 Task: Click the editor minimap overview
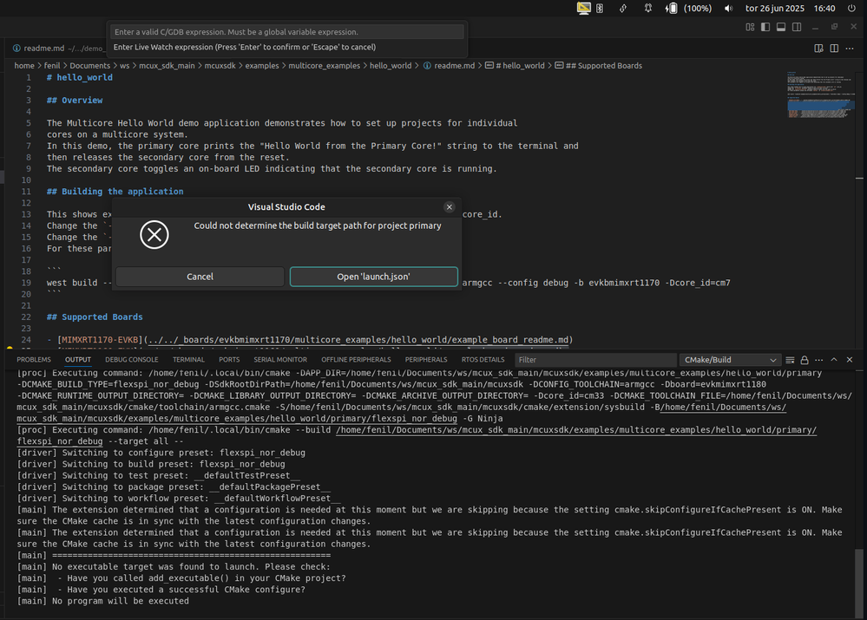click(x=820, y=95)
